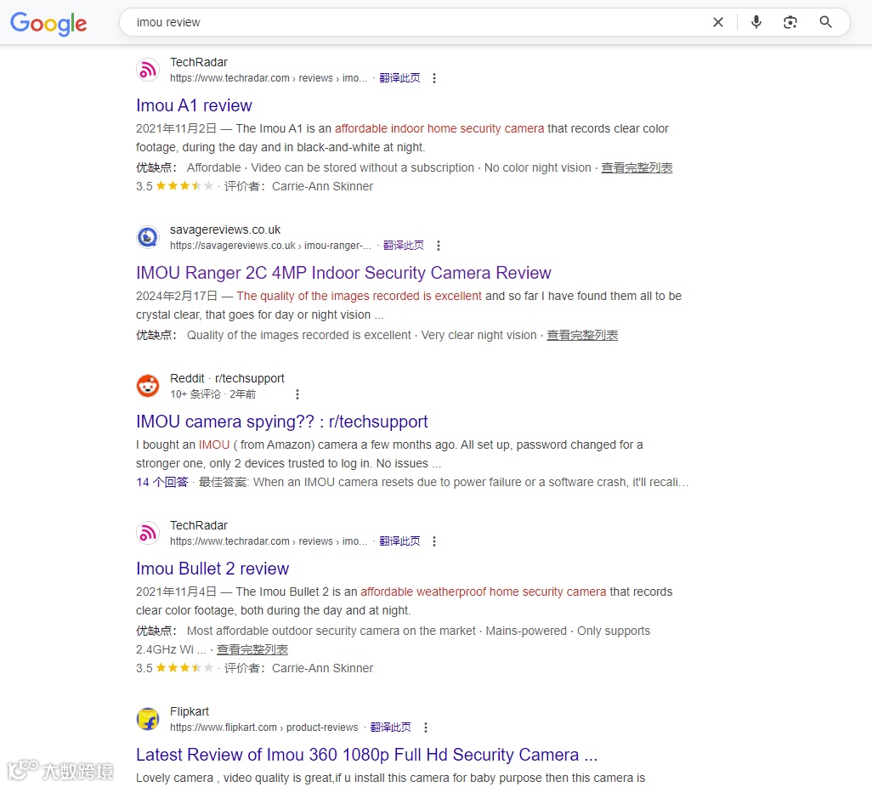Viewport: 872px width, 787px height.
Task: Open 查看完整列表 under Imou Bullet 2 review
Action: [x=252, y=649]
